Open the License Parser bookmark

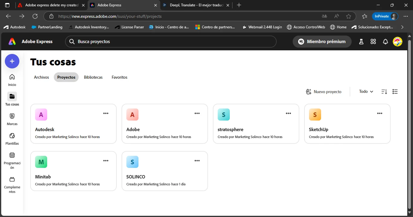(129, 27)
